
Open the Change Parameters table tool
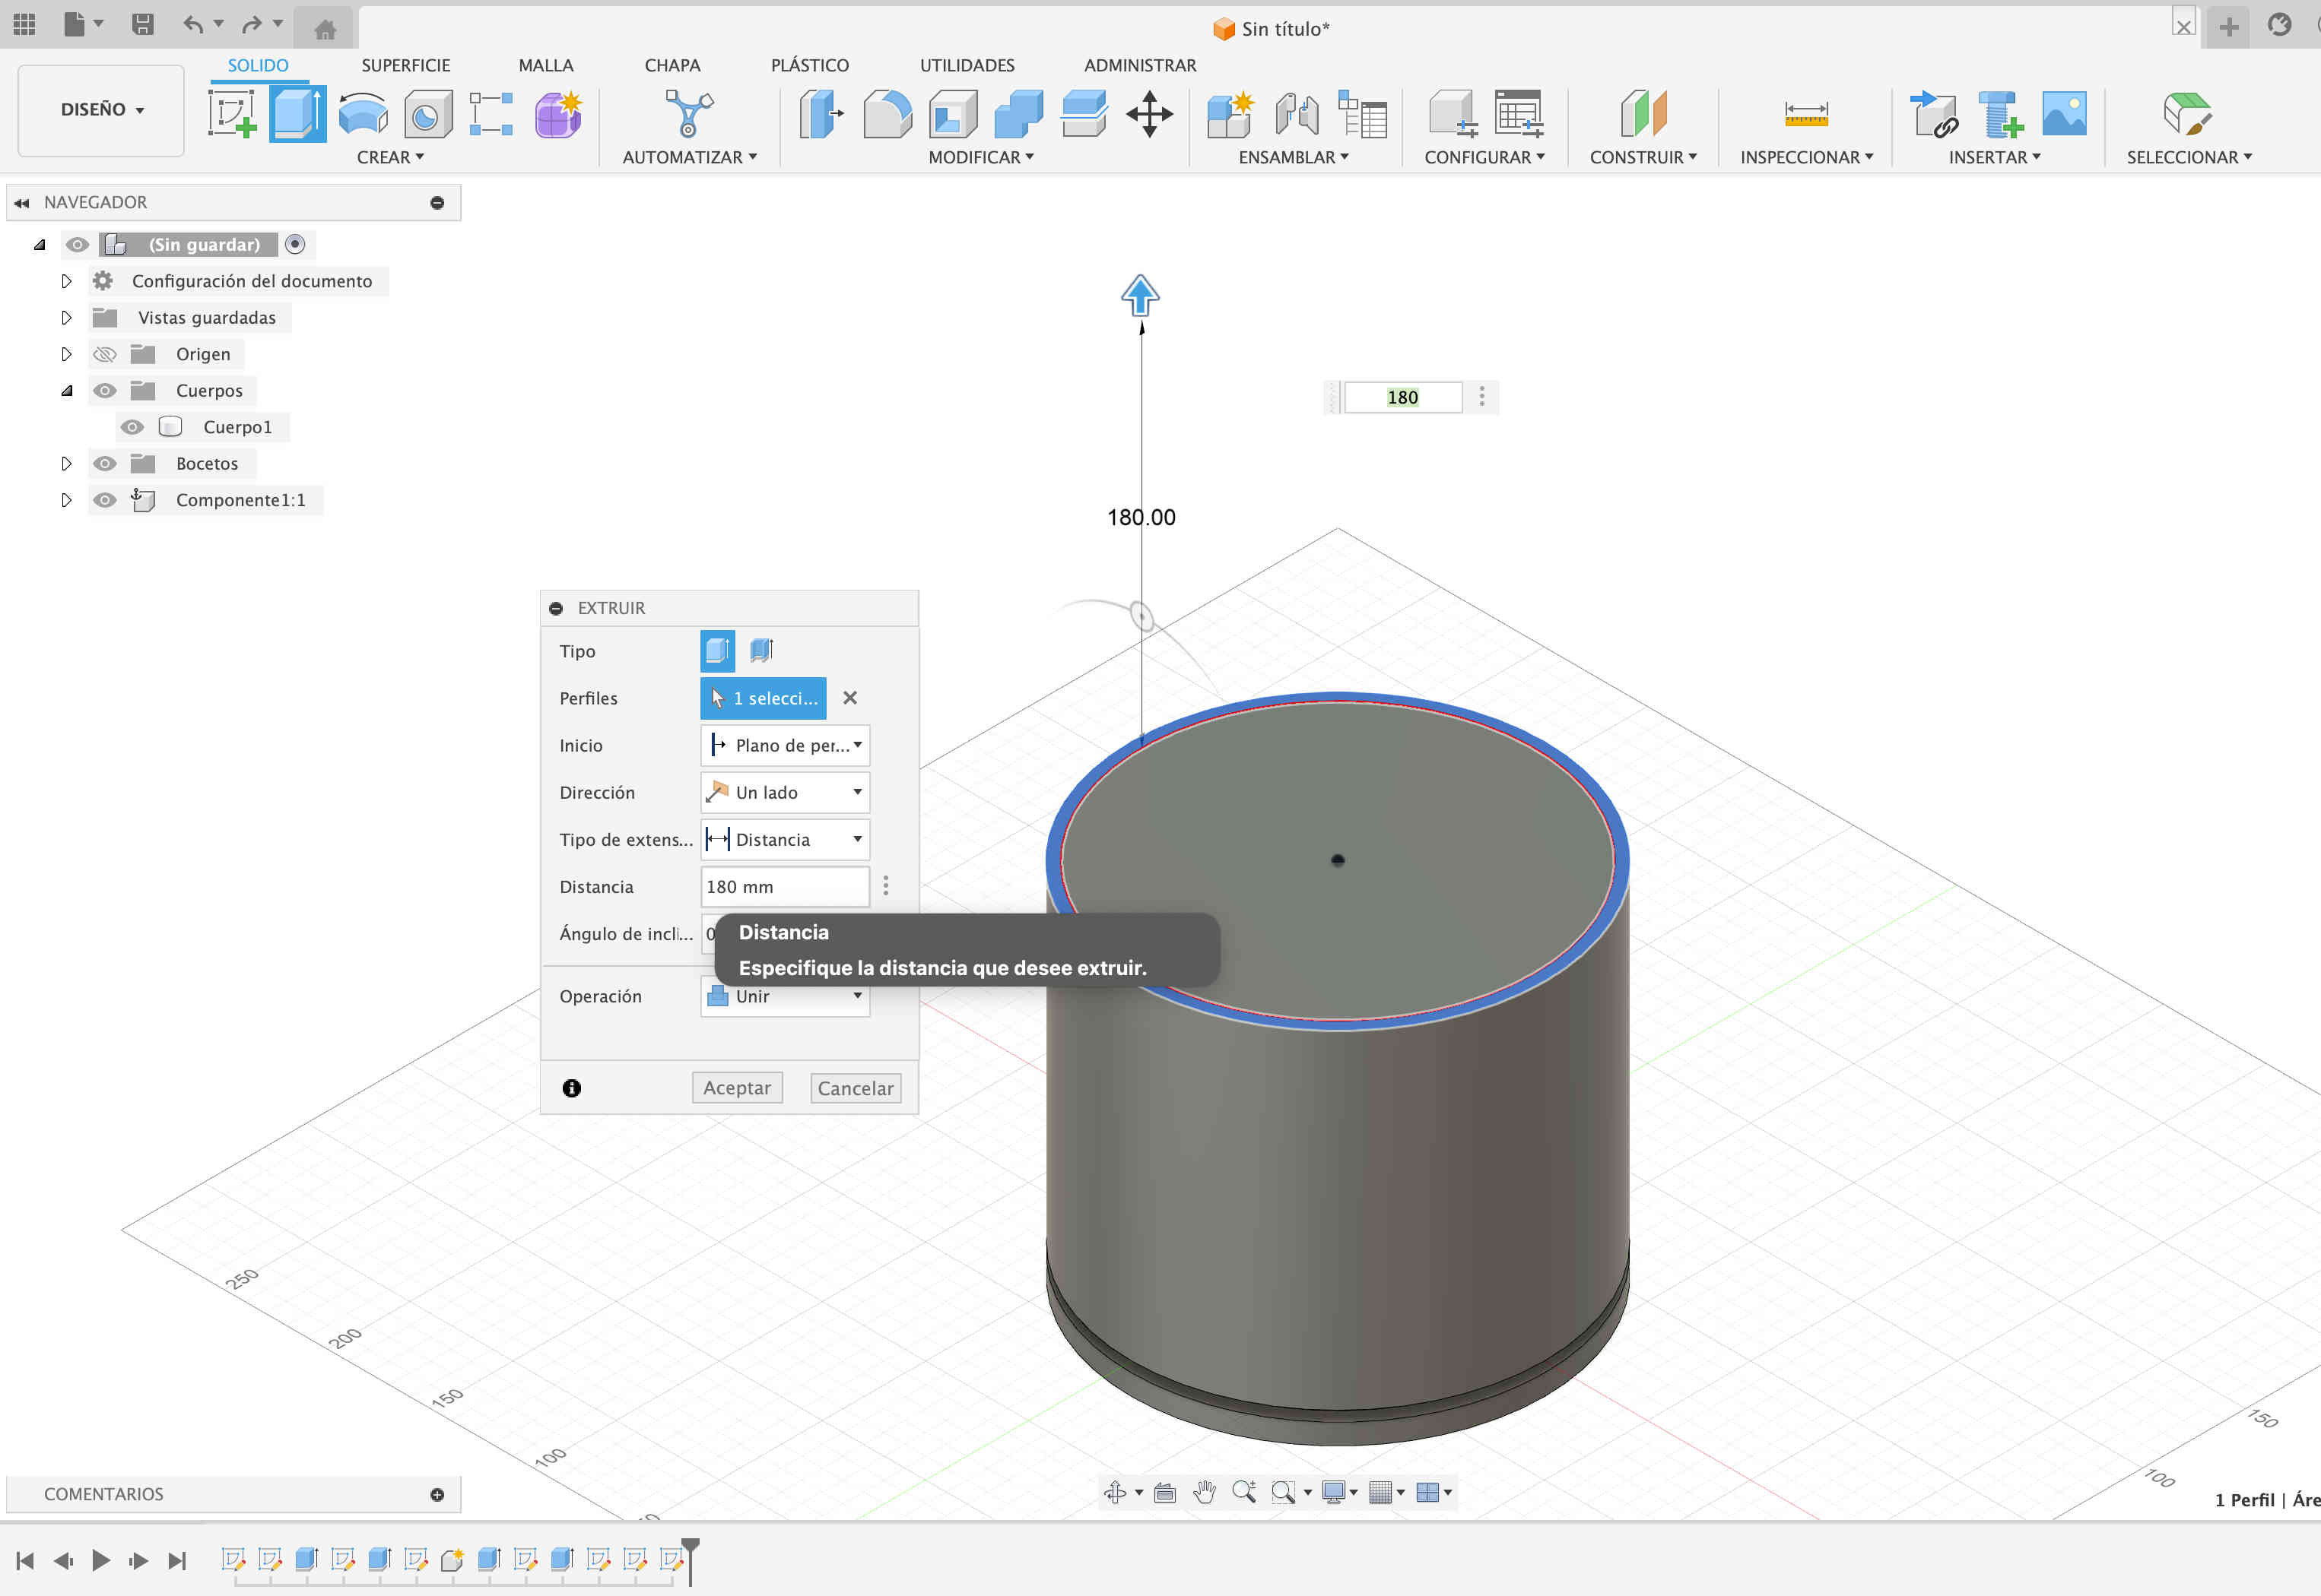[1519, 114]
